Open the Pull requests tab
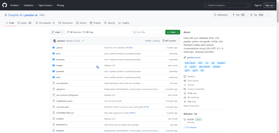Viewport: 279px width, 133px height. coord(45,23)
